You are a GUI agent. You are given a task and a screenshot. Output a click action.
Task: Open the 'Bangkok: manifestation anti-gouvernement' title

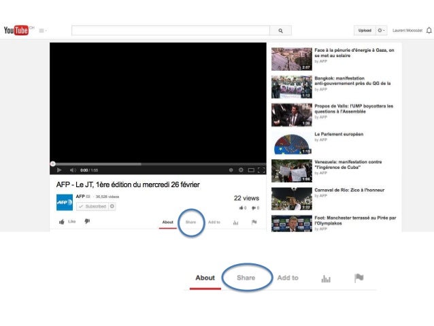[x=352, y=80]
